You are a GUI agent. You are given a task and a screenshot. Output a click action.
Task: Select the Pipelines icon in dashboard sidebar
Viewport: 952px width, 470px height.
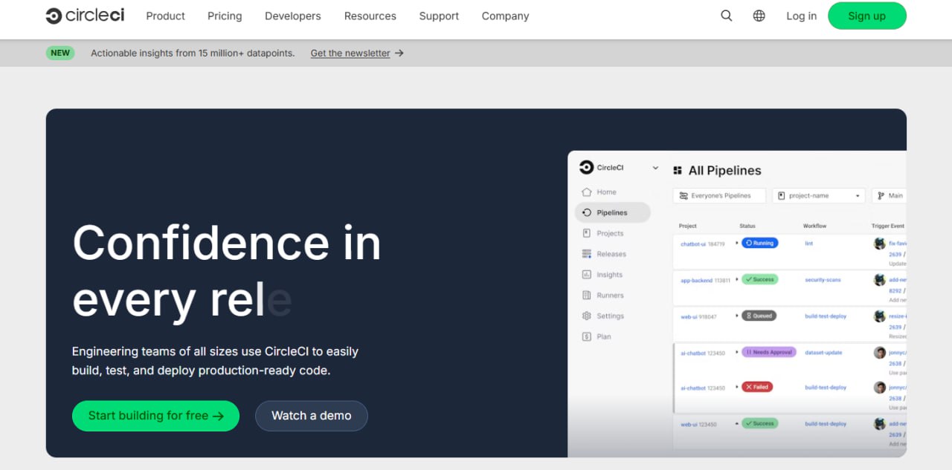(587, 212)
